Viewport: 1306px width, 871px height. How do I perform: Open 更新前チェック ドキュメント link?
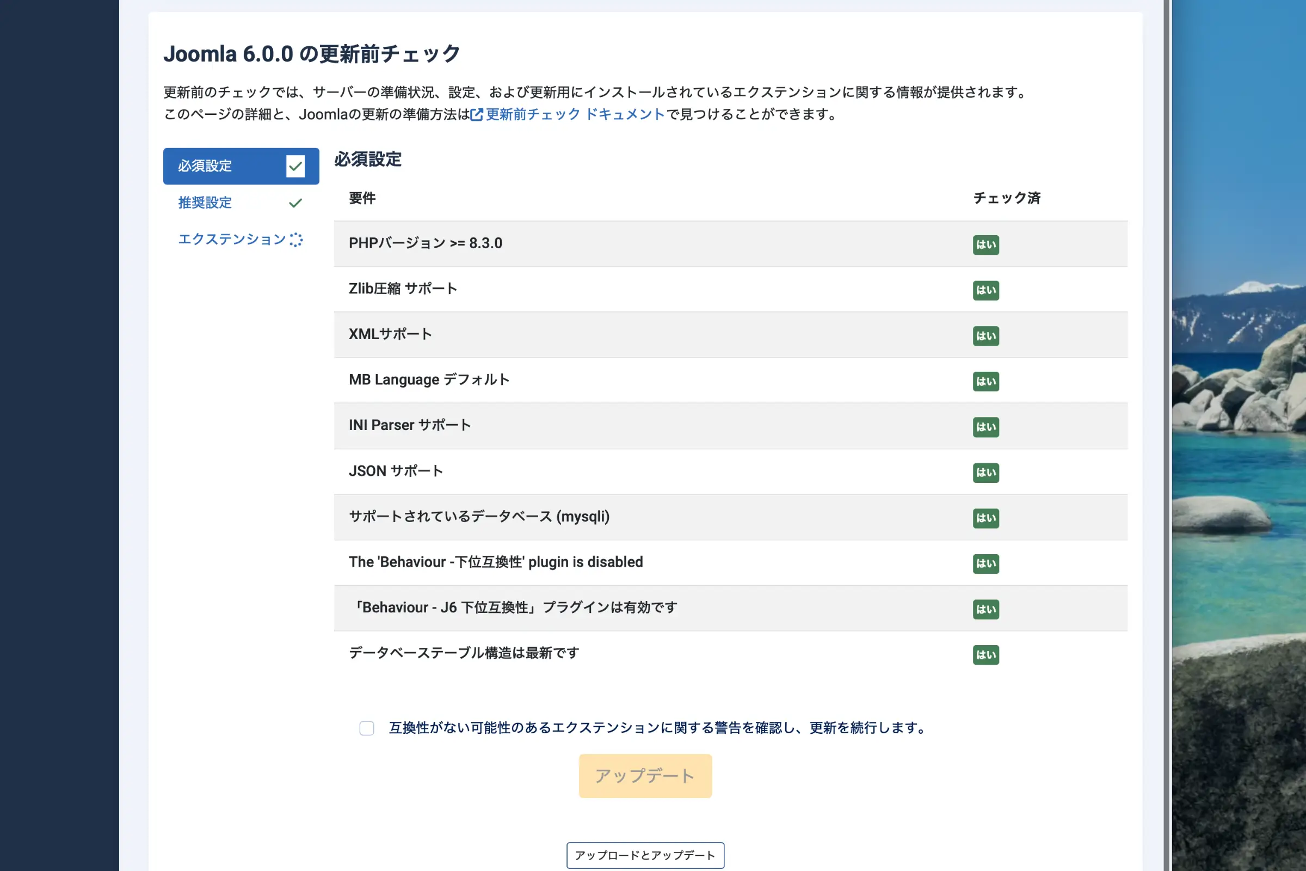click(x=575, y=114)
